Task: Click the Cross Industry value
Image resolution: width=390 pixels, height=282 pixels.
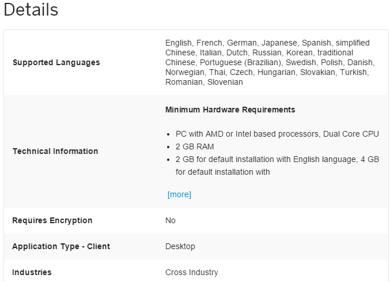Action: pyautogui.click(x=192, y=272)
